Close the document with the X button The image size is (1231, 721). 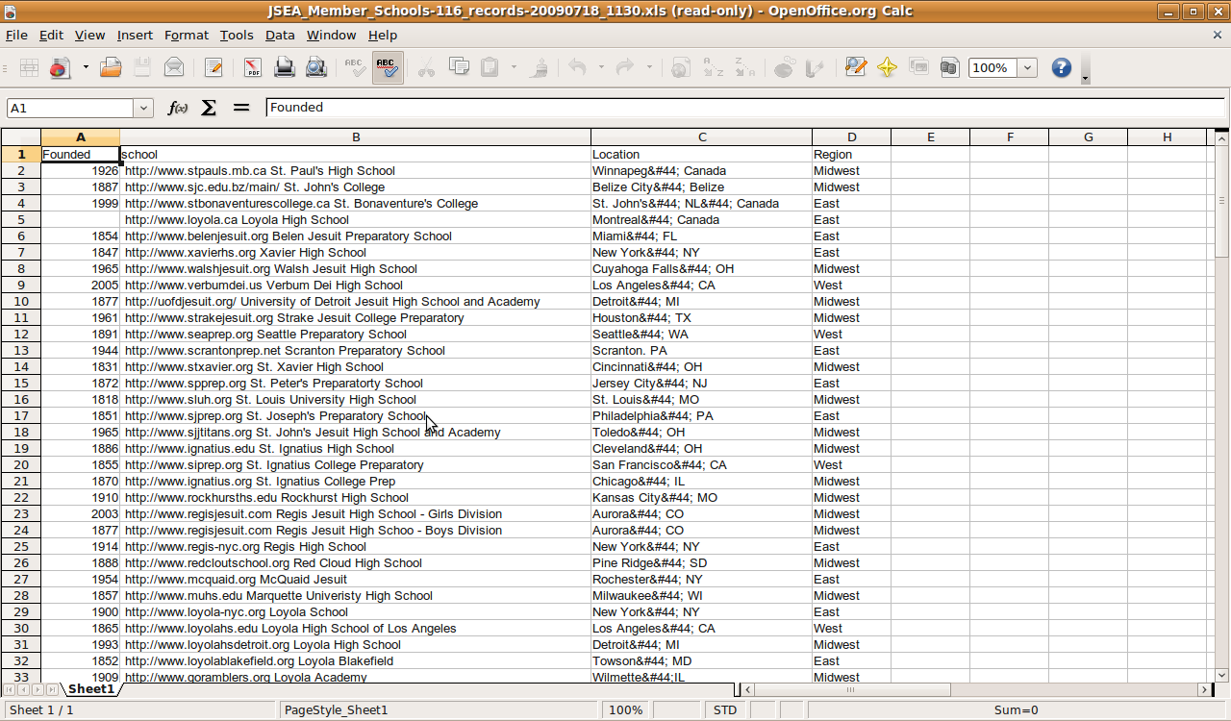point(1217,35)
